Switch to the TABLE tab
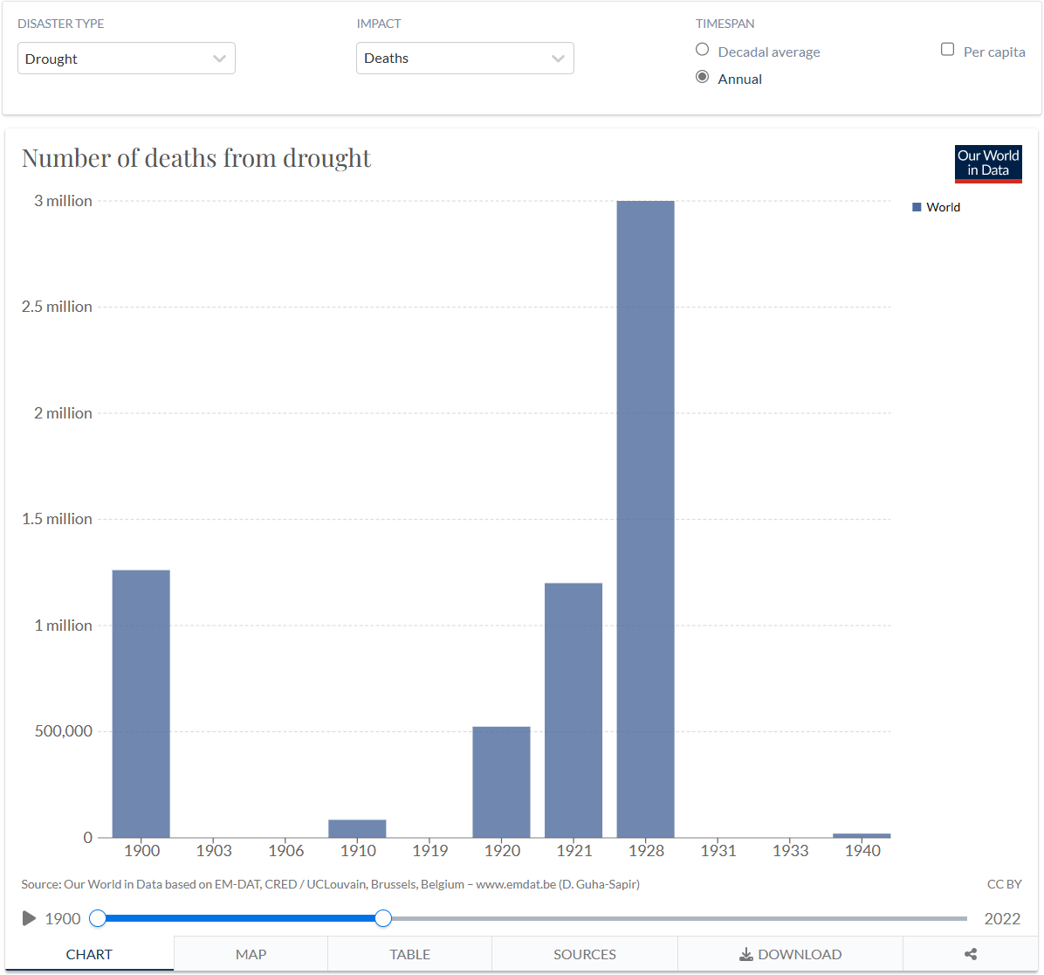 coord(409,954)
